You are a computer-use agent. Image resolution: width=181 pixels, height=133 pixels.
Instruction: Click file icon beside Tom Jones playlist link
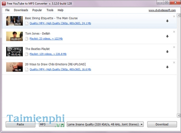[27, 39]
